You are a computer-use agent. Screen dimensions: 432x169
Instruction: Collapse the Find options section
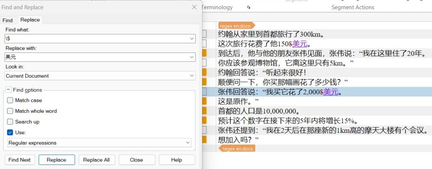(x=8, y=90)
